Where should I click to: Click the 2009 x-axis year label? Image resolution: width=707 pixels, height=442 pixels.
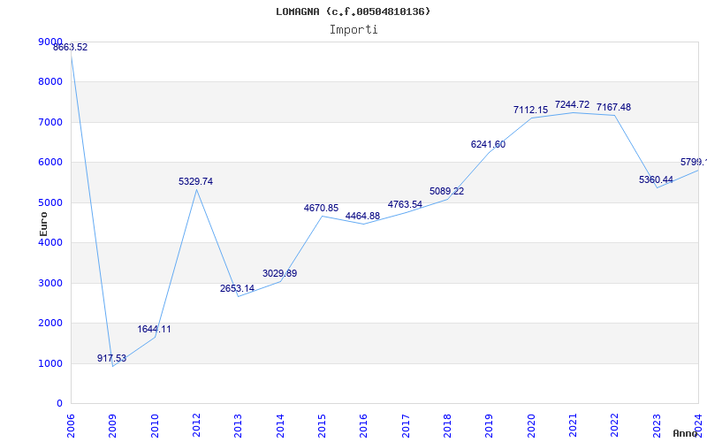pos(113,426)
